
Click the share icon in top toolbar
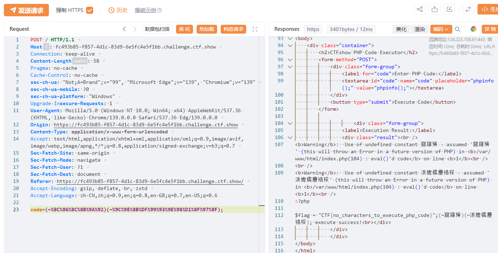(x=420, y=10)
